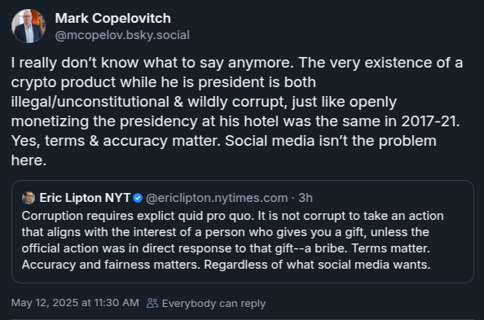This screenshot has width=484, height=320.
Task: Click the 'Terms matter.' sentence in quoted post
Action: coord(391,248)
